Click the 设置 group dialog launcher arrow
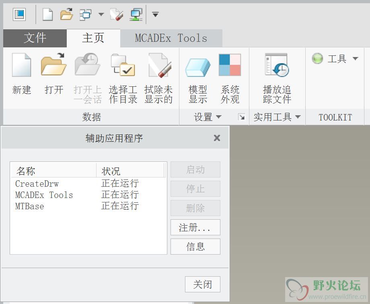This screenshot has width=370, height=304. [241, 116]
